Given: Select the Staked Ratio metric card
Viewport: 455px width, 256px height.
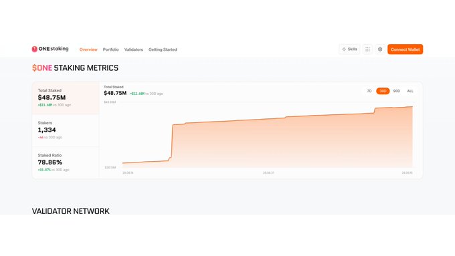Looking at the screenshot, I should pos(66,162).
